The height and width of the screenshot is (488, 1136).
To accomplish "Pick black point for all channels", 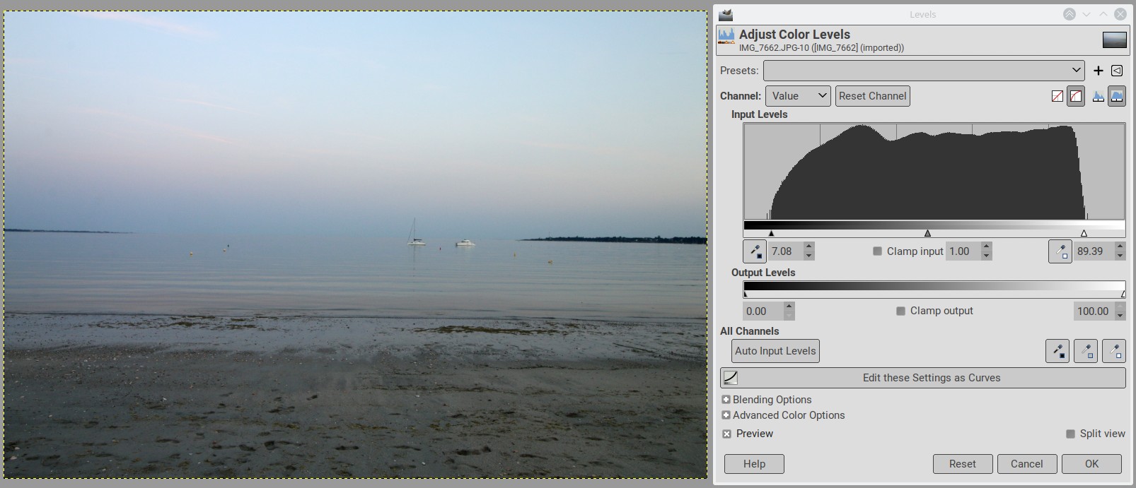I will pyautogui.click(x=1057, y=351).
